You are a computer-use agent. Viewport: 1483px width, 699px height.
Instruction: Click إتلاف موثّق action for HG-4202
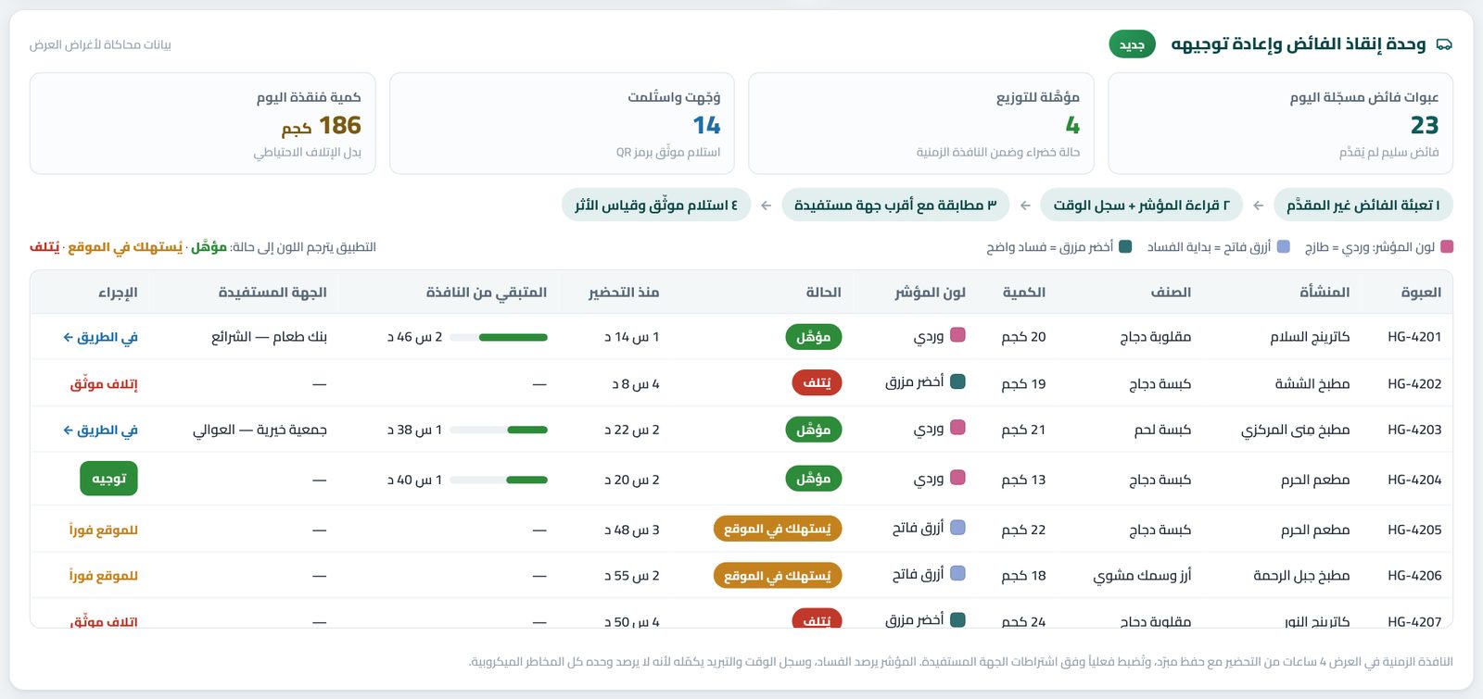coord(104,383)
